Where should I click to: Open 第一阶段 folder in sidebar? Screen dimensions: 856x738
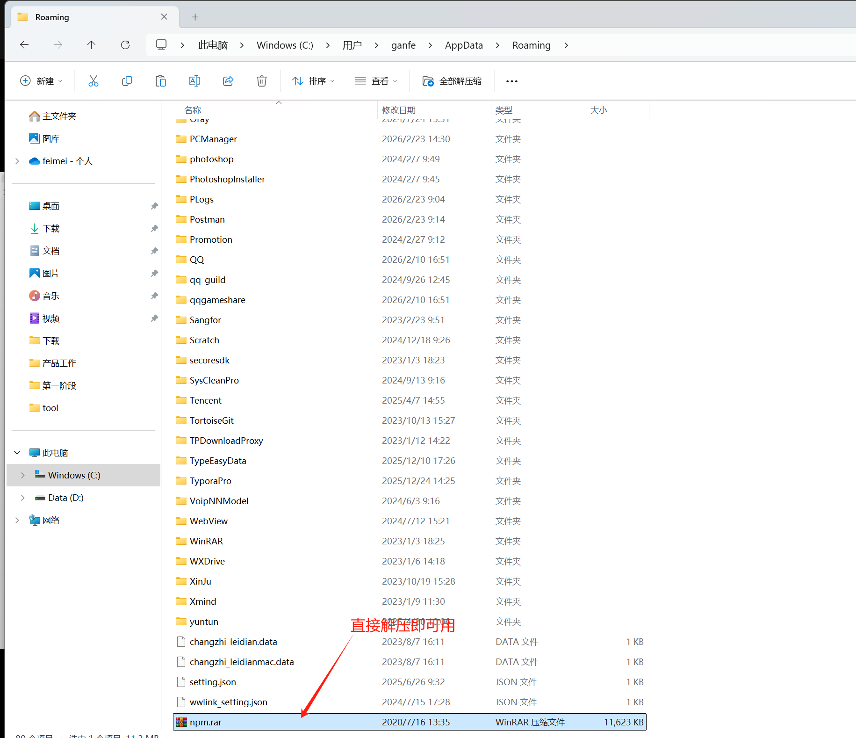click(x=53, y=385)
